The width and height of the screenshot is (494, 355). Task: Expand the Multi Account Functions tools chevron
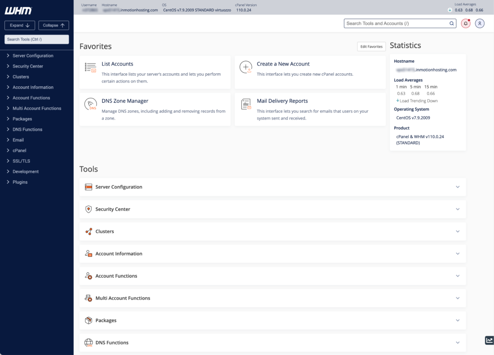tap(457, 298)
